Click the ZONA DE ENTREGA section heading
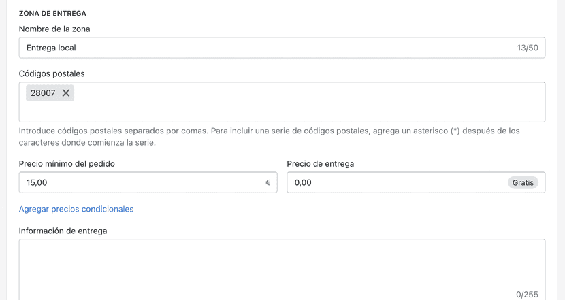This screenshot has width=565, height=300. pos(52,14)
